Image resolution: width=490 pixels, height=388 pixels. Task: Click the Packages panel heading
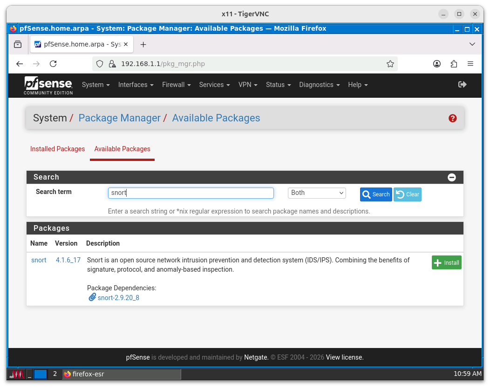click(x=52, y=228)
